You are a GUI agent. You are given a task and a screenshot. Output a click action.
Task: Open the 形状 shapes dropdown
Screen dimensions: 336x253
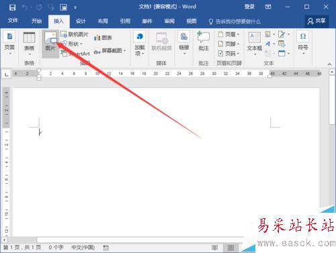coord(72,44)
